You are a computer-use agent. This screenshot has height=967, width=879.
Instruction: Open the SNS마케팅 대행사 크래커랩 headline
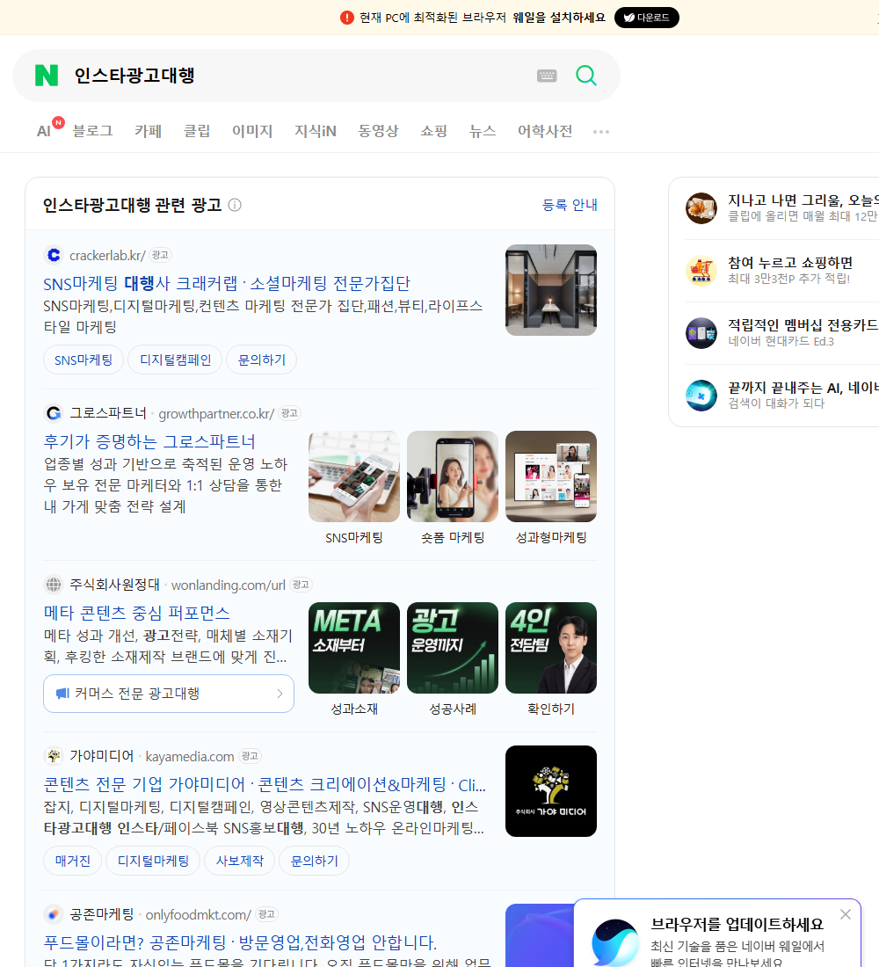click(227, 283)
